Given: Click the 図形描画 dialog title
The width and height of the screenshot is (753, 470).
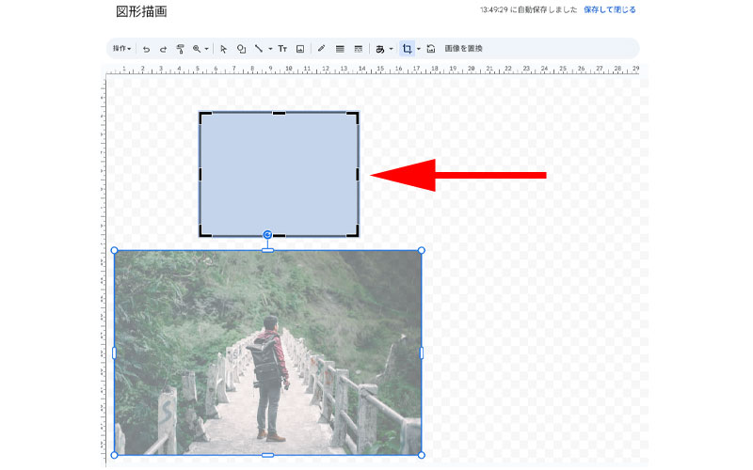Looking at the screenshot, I should pyautogui.click(x=141, y=11).
